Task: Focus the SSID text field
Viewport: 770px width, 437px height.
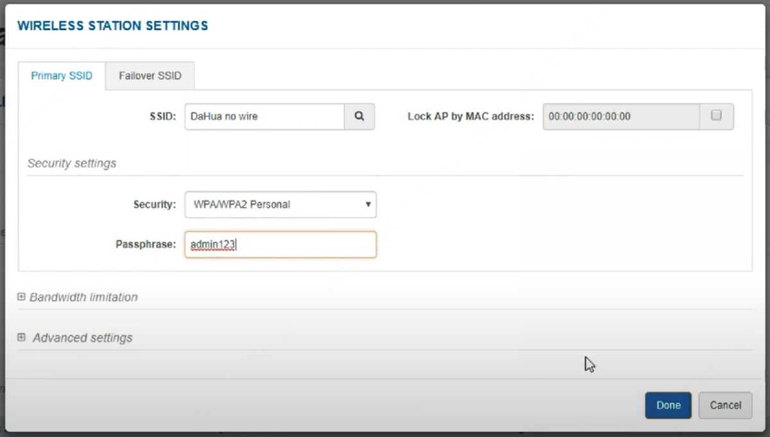Action: point(264,117)
